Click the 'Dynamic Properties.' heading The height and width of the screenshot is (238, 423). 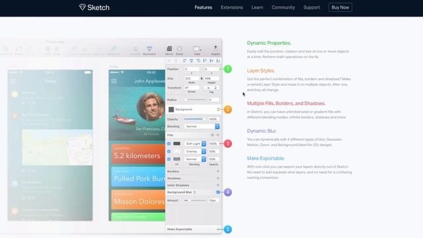269,43
